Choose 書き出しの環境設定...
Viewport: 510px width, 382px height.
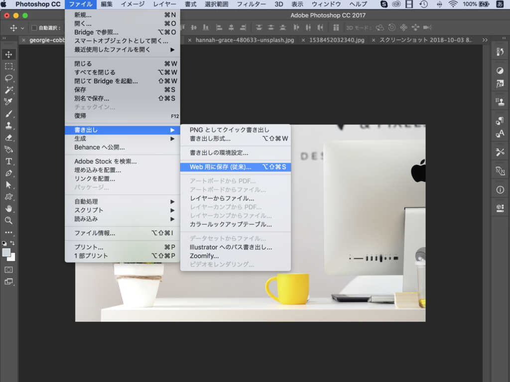click(x=236, y=152)
